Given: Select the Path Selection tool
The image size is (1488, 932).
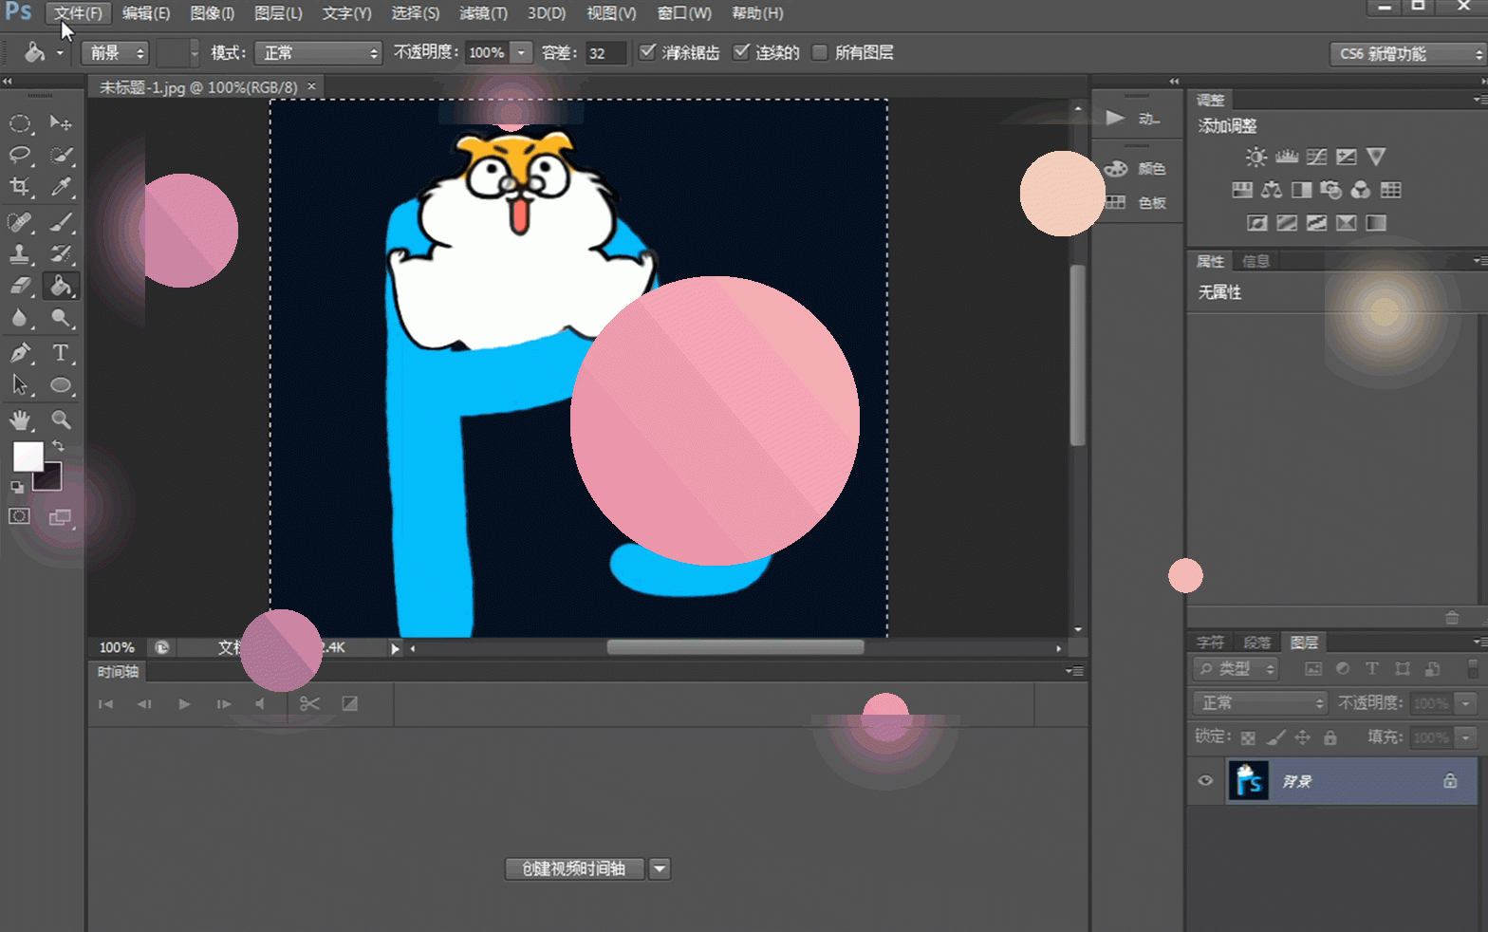Looking at the screenshot, I should pos(20,384).
